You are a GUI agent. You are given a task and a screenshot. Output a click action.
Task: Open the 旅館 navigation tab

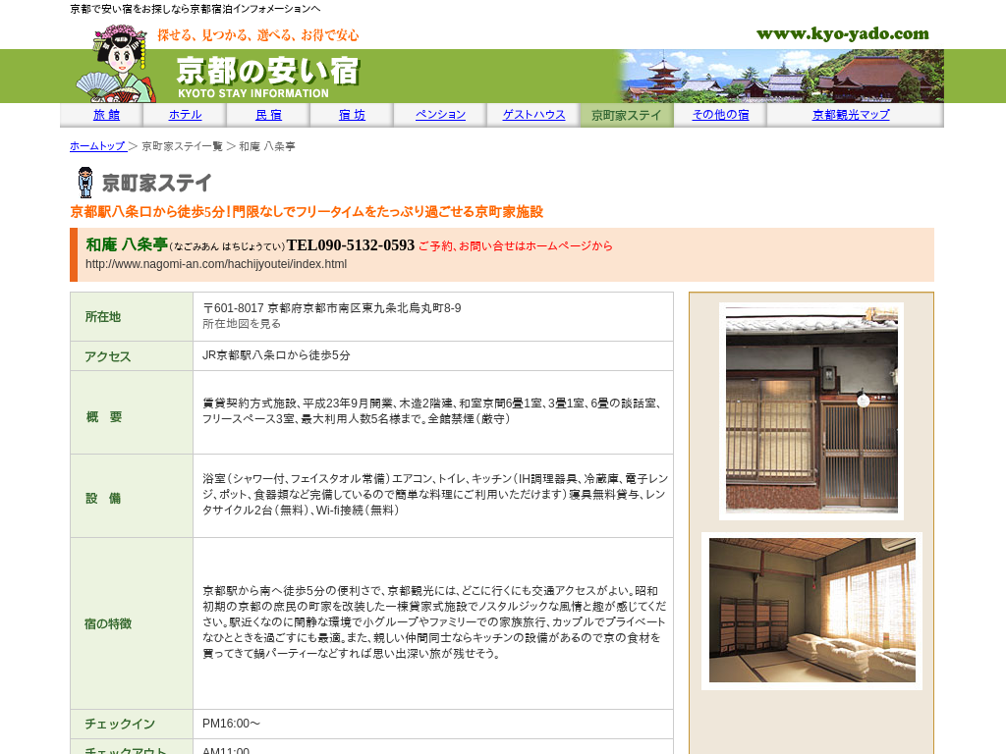pos(106,115)
